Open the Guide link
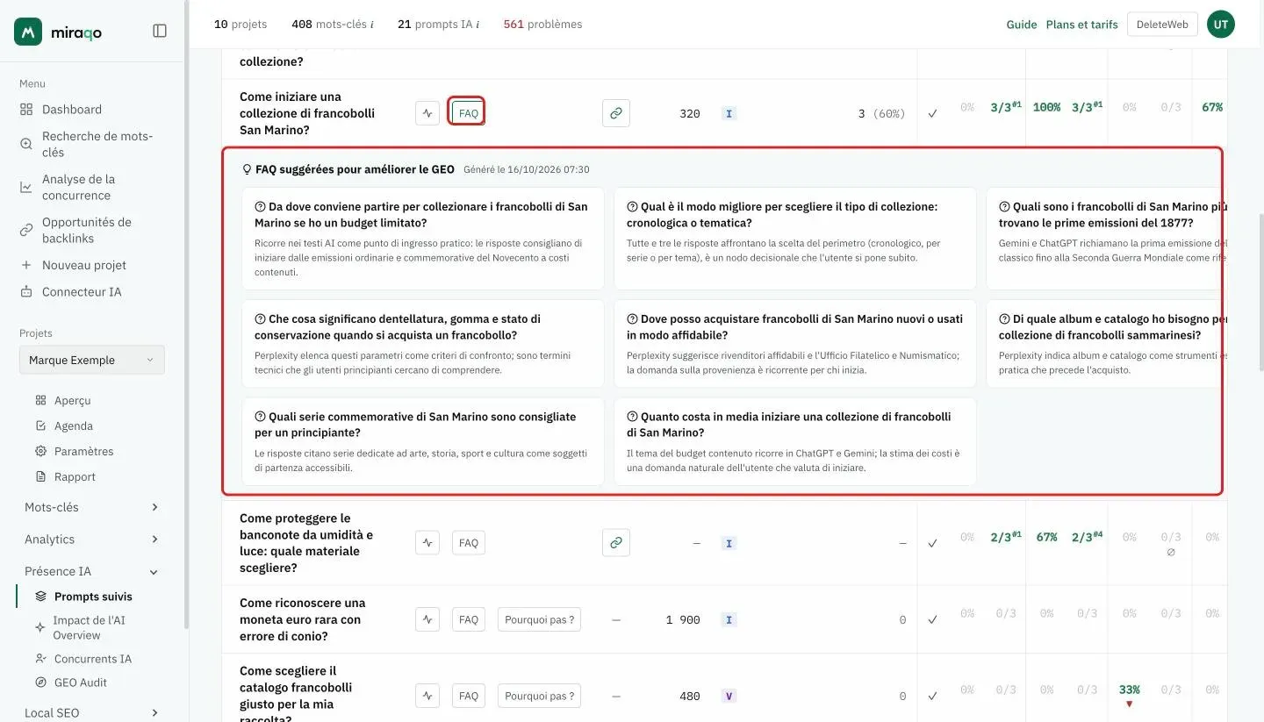Image resolution: width=1264 pixels, height=722 pixels. coord(1022,25)
